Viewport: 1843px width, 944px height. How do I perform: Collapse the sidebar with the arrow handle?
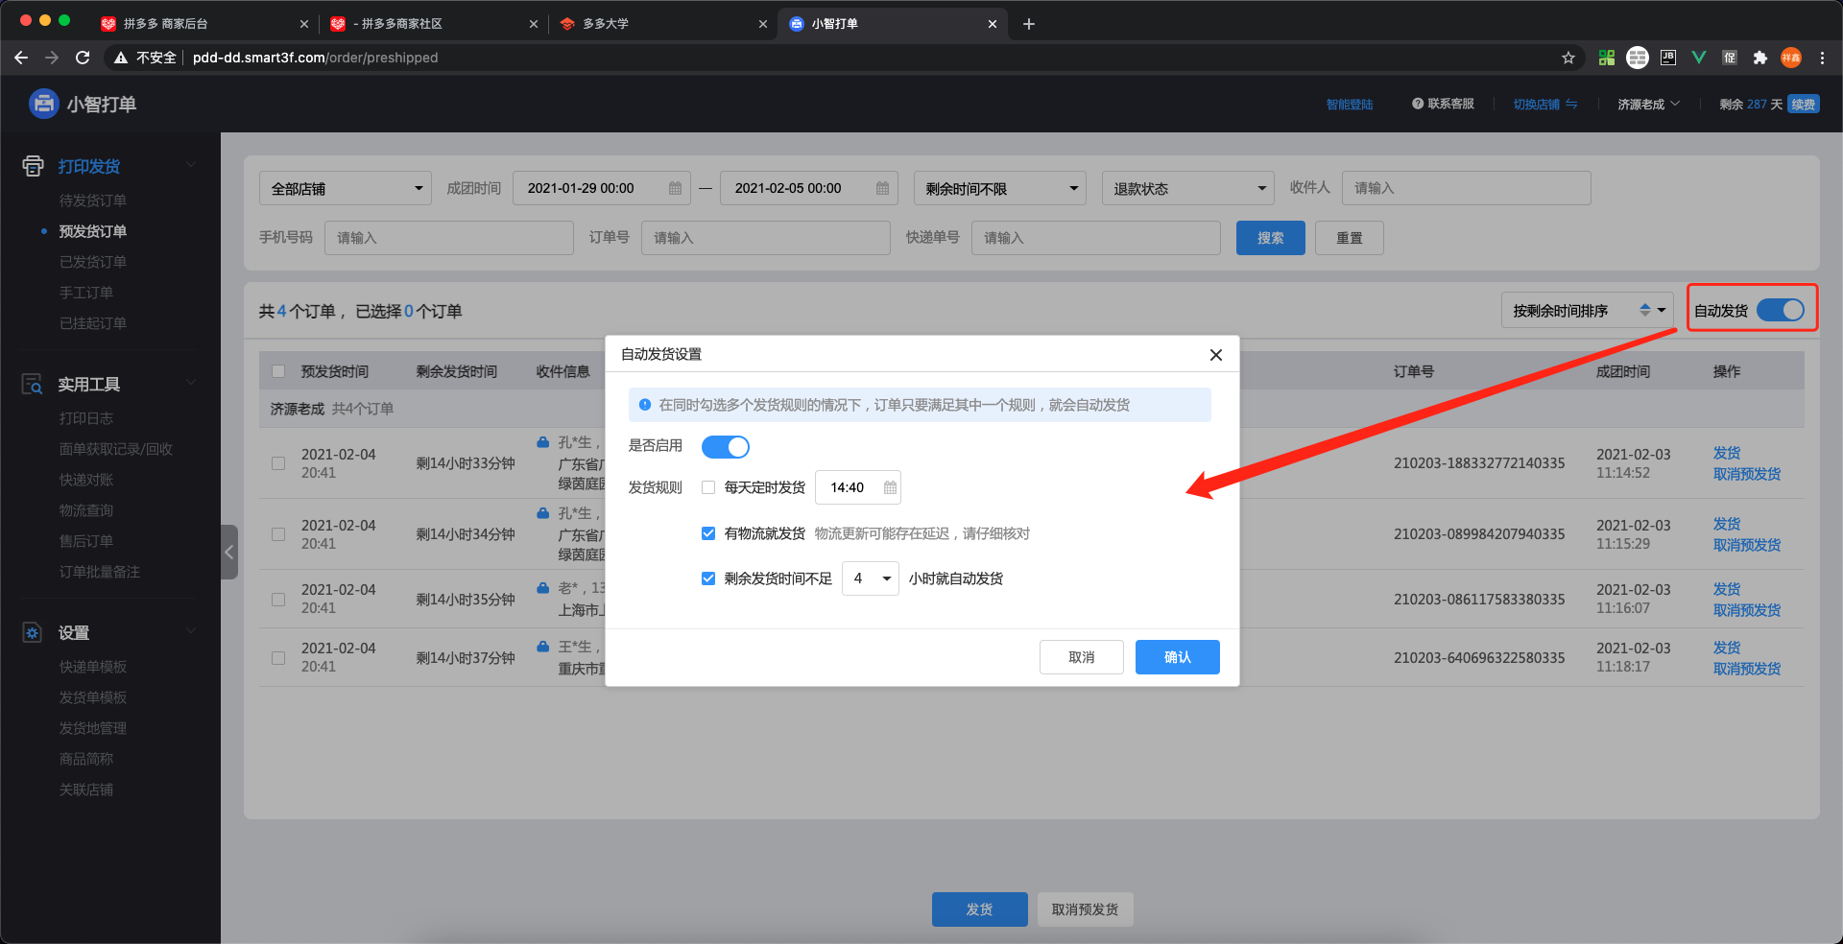pos(229,552)
